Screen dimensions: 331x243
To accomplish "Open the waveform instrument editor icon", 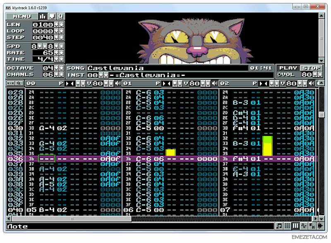I will click(304, 226).
